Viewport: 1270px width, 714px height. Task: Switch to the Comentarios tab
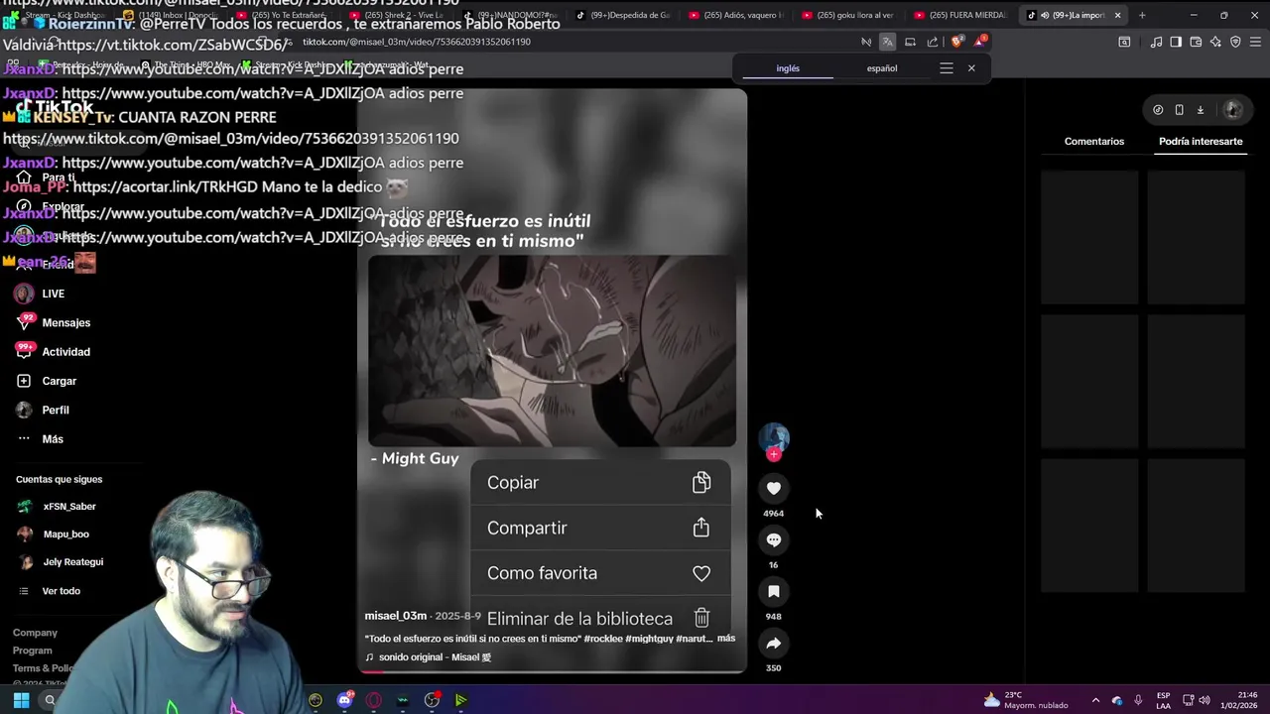1094,141
